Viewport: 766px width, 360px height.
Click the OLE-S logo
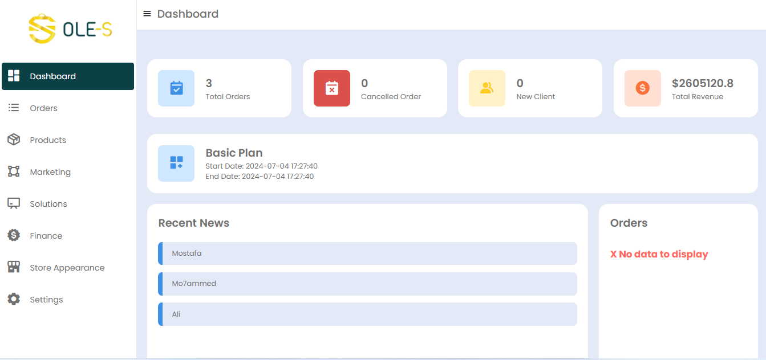[x=70, y=29]
